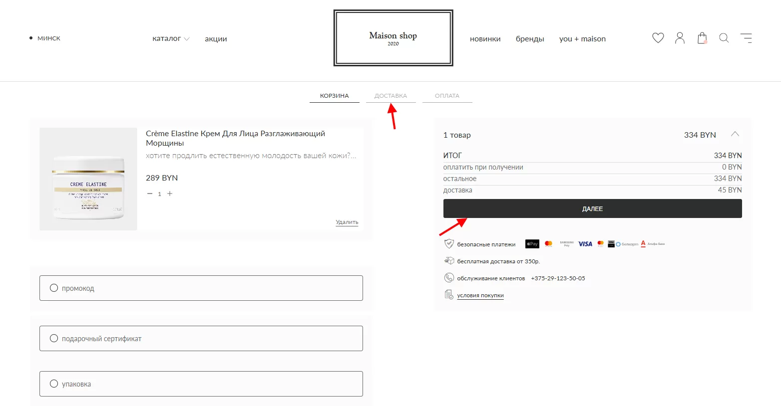
Task: Switch to the ОПЛАТА tab
Action: click(x=447, y=96)
